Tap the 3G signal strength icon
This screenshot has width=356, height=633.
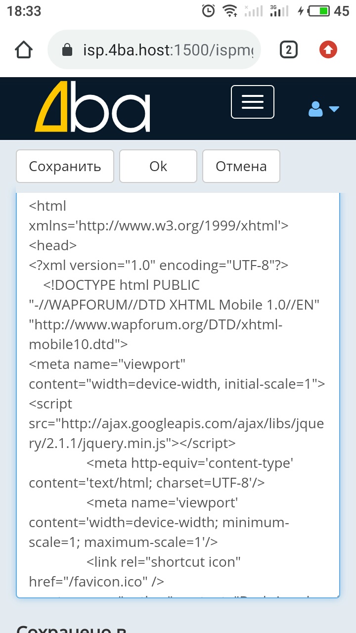(x=280, y=10)
